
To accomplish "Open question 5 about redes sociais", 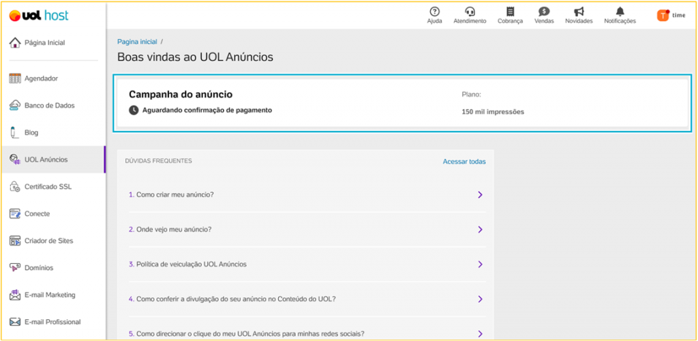I will pos(307,333).
